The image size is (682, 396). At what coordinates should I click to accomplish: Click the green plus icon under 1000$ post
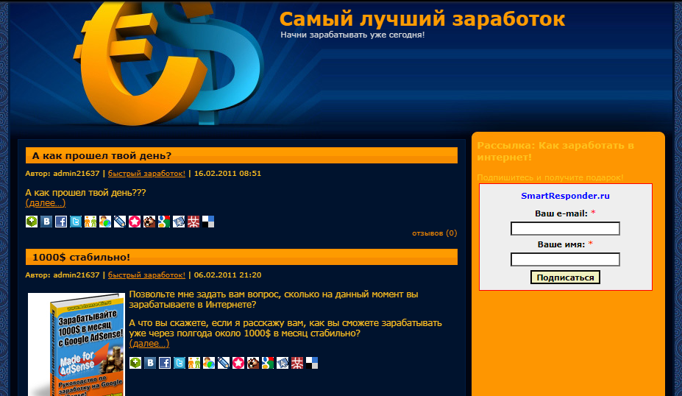coord(135,363)
